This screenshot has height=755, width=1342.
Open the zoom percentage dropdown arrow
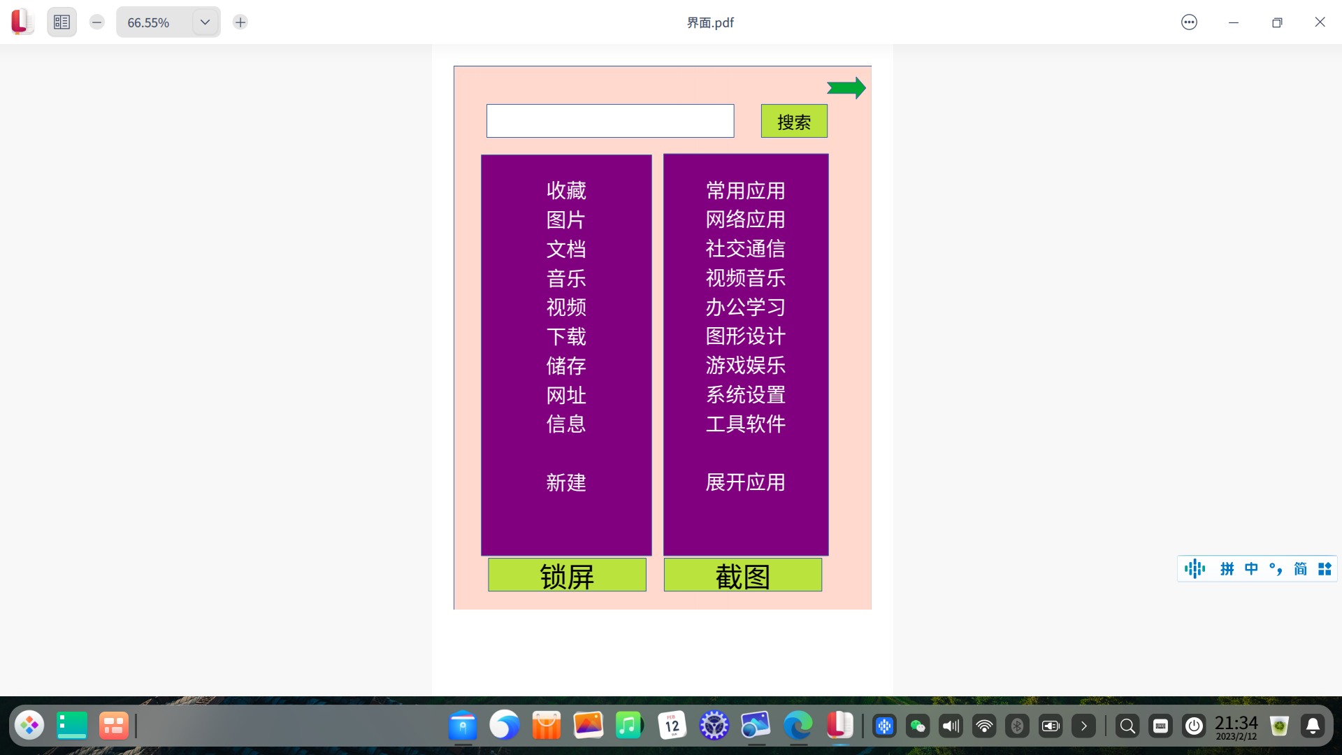[x=205, y=22]
